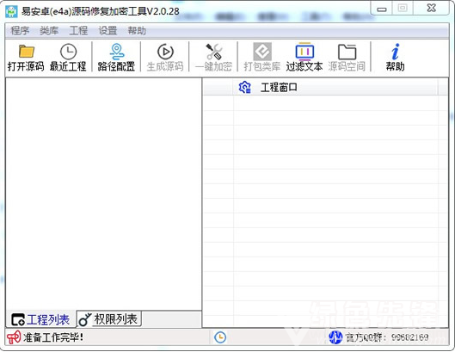Viewport: 455px width, 352px height.
Task: Click the megaphone icon beside 准备工作完毕
Action: point(14,337)
